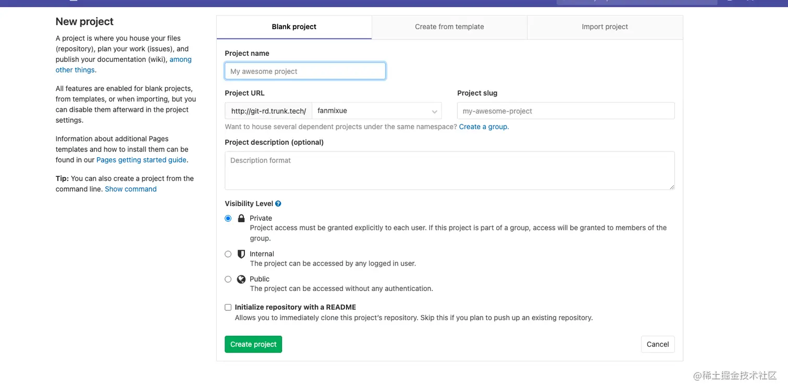Click the http://git-rd.trunk.tech/ URL prefix
This screenshot has height=392, width=788.
268,111
